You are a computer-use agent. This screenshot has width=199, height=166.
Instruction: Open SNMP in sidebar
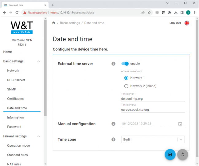pos(12,89)
